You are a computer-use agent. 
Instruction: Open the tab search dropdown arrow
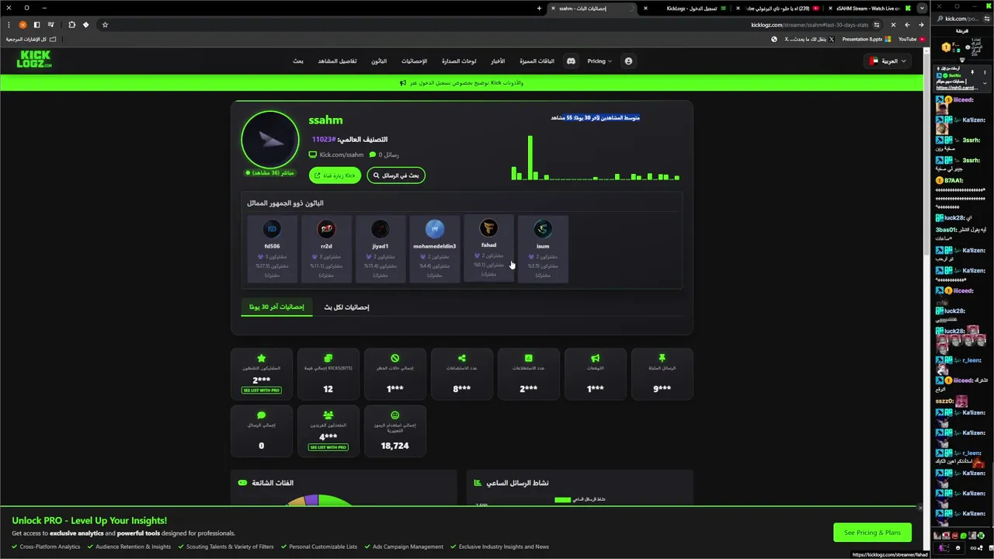(x=922, y=9)
